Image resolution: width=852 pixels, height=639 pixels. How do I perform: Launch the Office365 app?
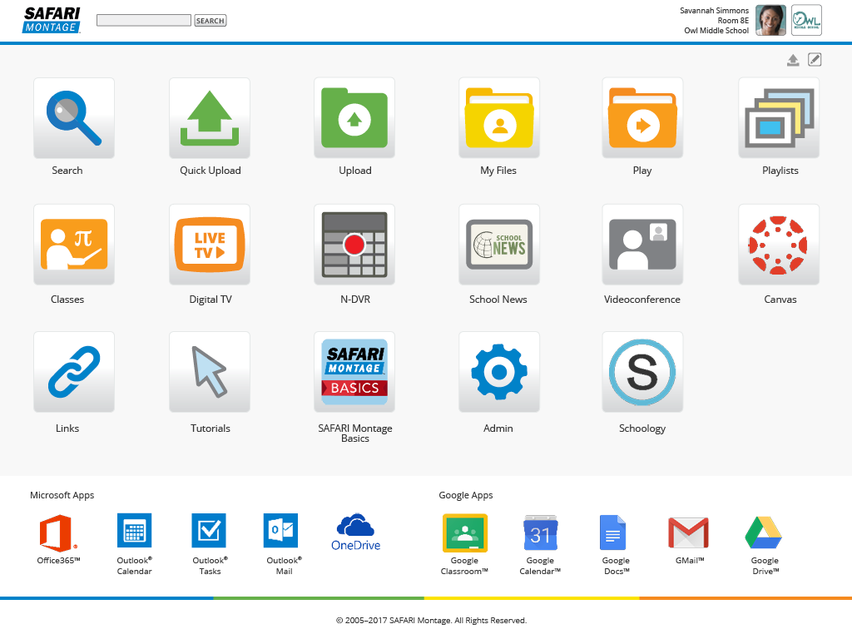pyautogui.click(x=58, y=533)
